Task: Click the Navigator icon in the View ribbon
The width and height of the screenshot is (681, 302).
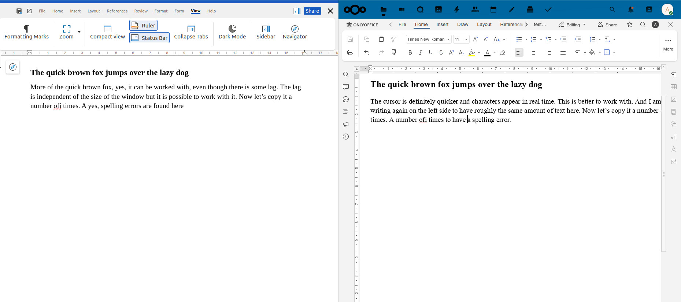Action: (295, 29)
